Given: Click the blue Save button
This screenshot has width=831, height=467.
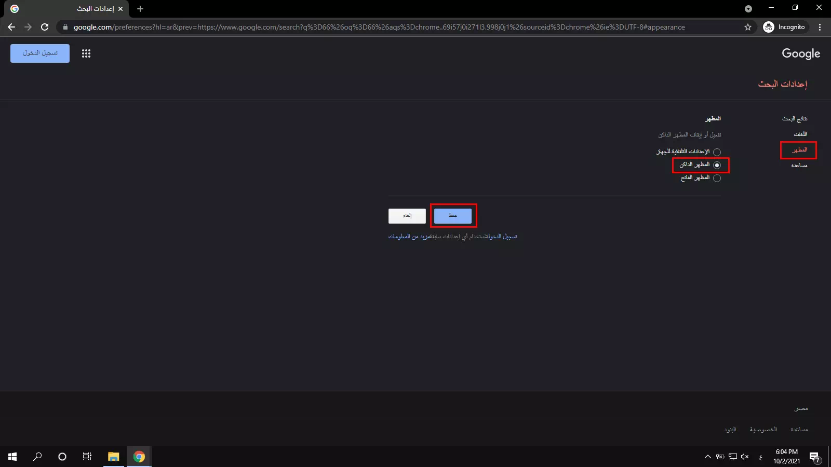Looking at the screenshot, I should point(453,215).
